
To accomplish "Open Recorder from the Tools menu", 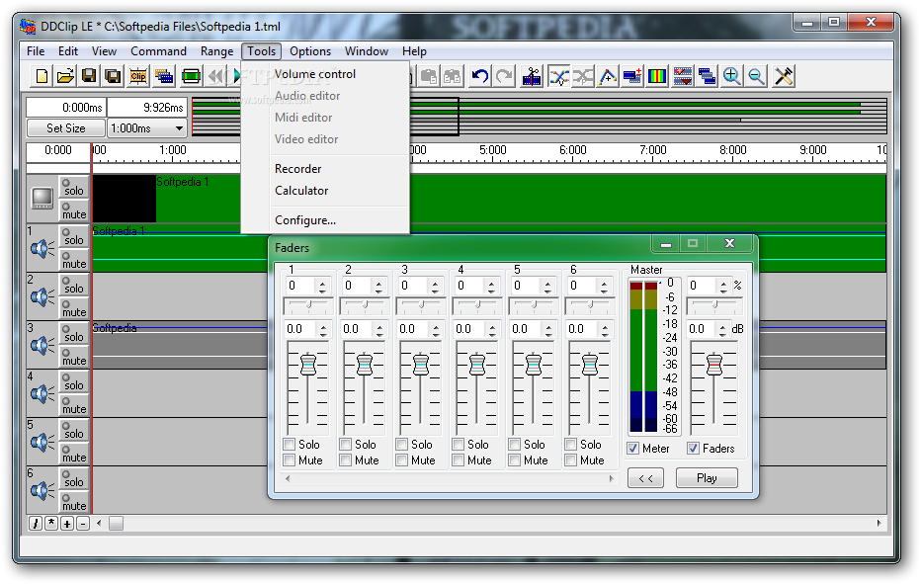I will (325, 169).
